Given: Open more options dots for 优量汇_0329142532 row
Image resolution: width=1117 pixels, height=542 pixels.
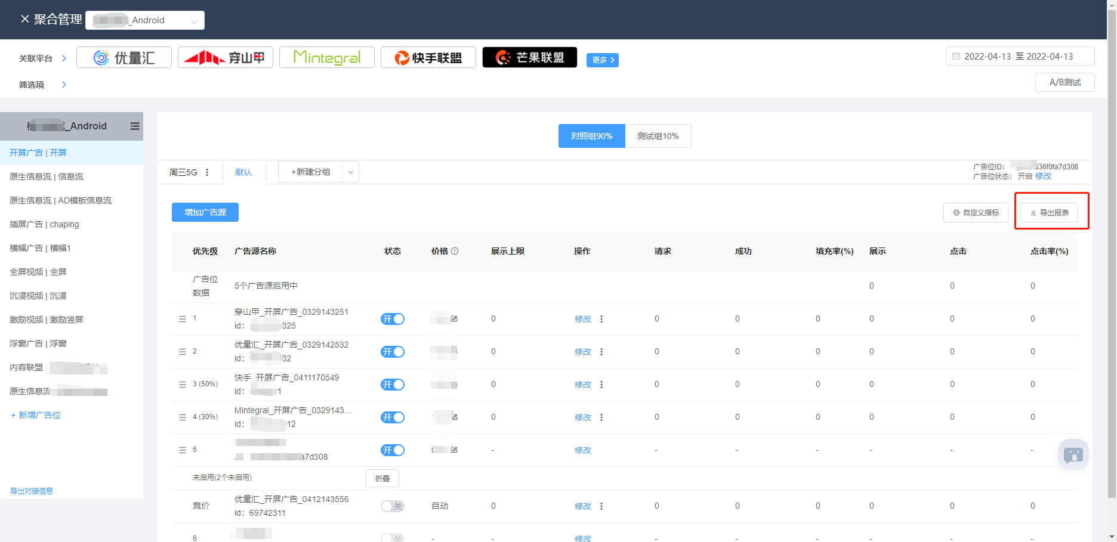Looking at the screenshot, I should pos(601,352).
